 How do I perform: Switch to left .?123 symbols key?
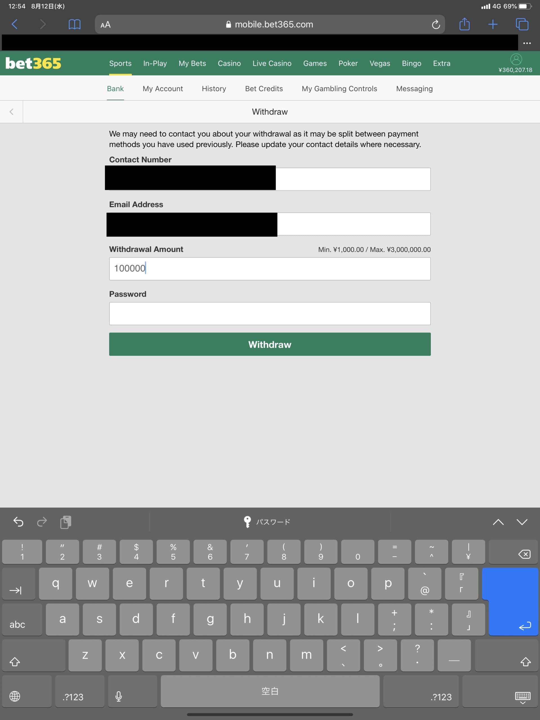click(80, 691)
